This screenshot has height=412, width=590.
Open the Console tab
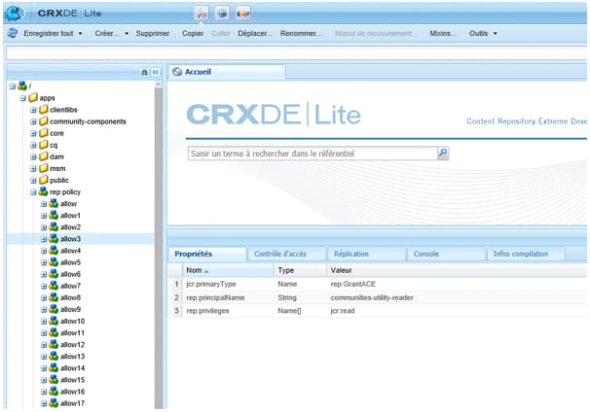point(446,254)
